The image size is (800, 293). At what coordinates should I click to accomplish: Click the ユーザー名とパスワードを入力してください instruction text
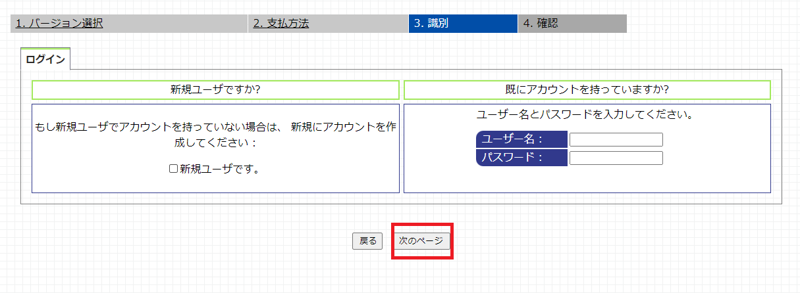tap(587, 115)
